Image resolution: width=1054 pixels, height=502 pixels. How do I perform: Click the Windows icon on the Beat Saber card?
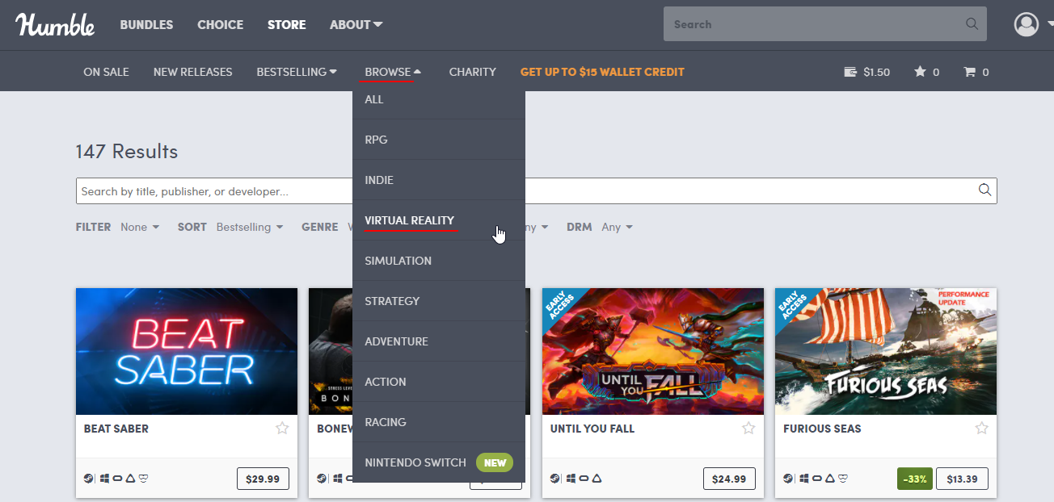[x=104, y=479]
